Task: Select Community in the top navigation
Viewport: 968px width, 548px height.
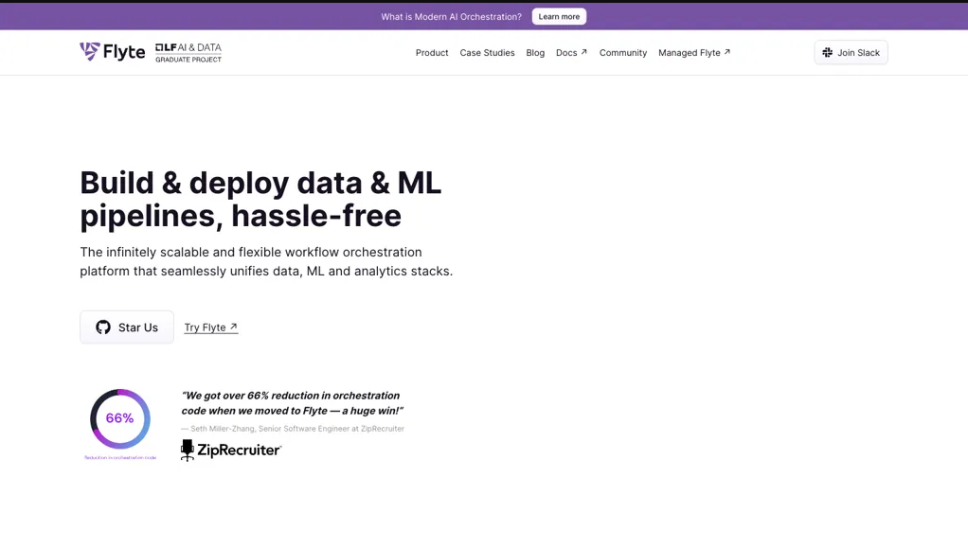Action: coord(623,53)
